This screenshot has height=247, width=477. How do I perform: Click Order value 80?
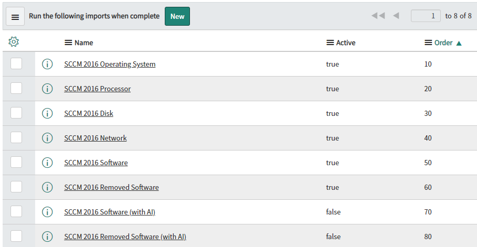click(428, 237)
